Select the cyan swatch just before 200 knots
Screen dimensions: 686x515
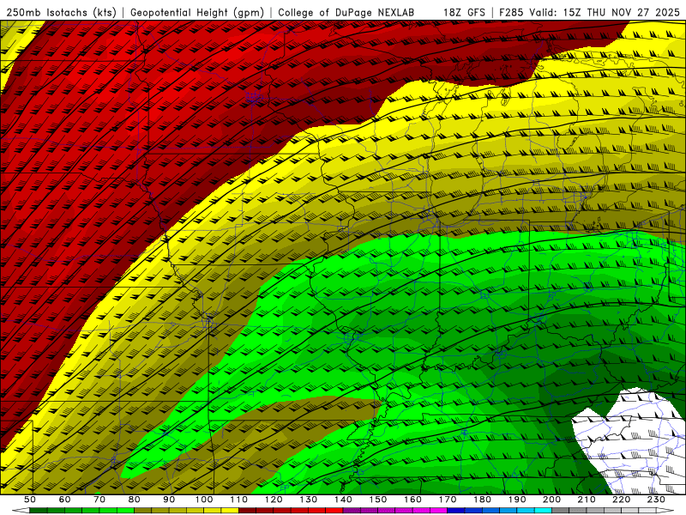543,511
